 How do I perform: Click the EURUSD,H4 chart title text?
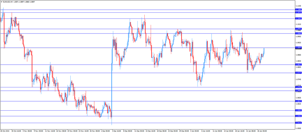coord(7,2)
